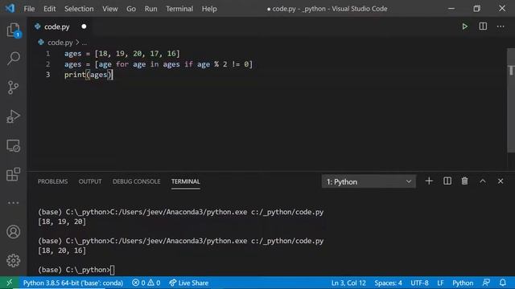Click terminal output [18, 20, 16]
The image size is (515, 289).
click(62, 250)
